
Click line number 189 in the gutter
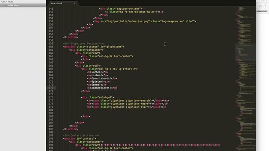pyautogui.click(x=51, y=139)
